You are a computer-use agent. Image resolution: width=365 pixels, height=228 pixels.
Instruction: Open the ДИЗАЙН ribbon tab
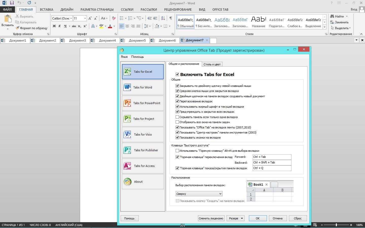point(67,10)
